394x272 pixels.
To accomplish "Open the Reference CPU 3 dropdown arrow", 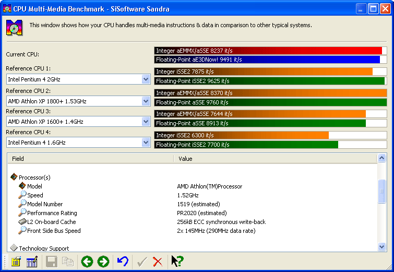I will pyautogui.click(x=146, y=122).
